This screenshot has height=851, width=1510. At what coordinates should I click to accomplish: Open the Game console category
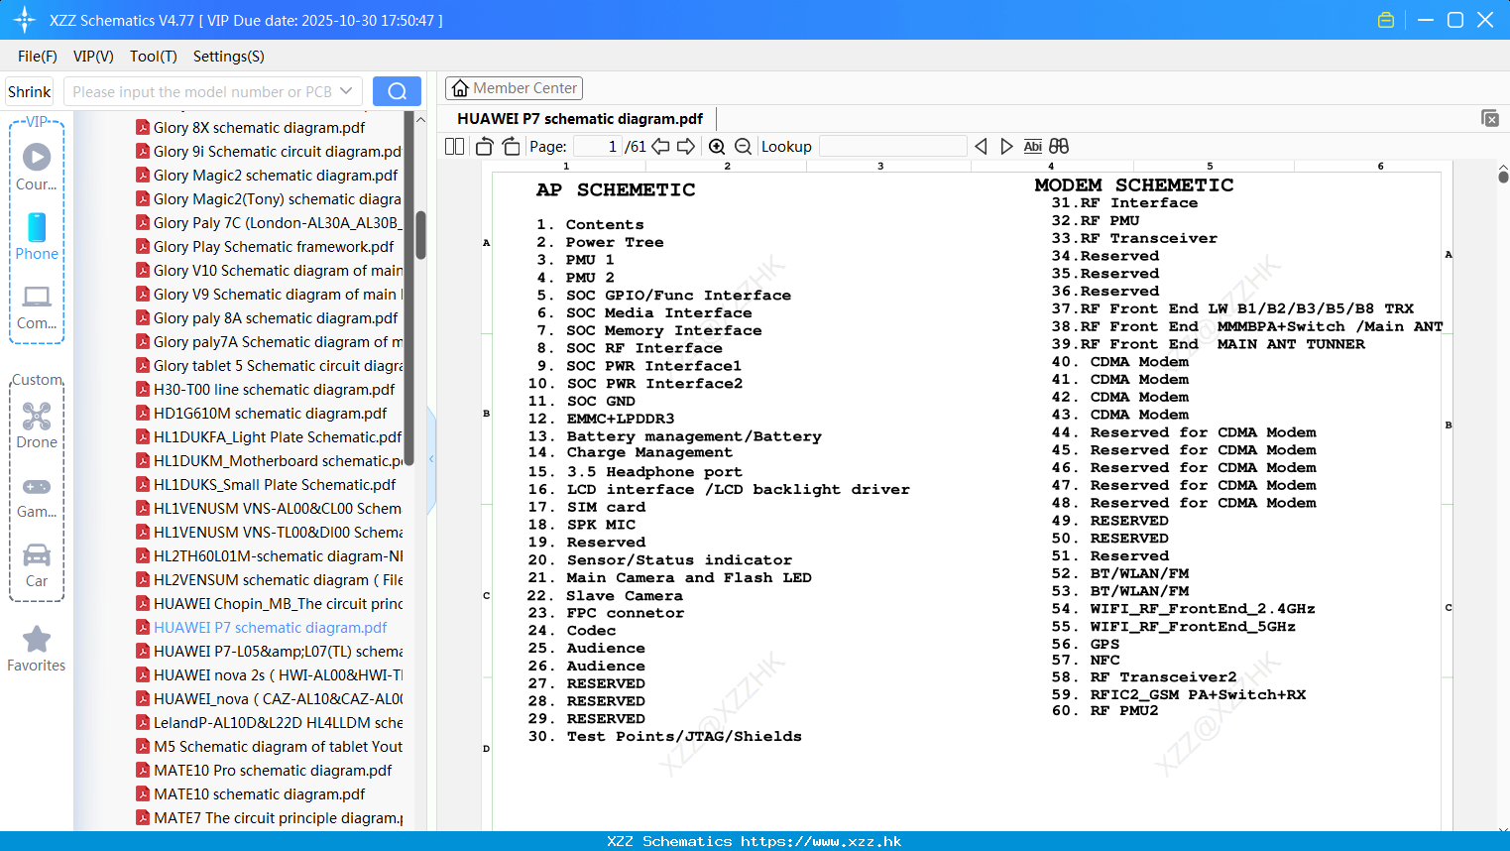pyautogui.click(x=37, y=496)
